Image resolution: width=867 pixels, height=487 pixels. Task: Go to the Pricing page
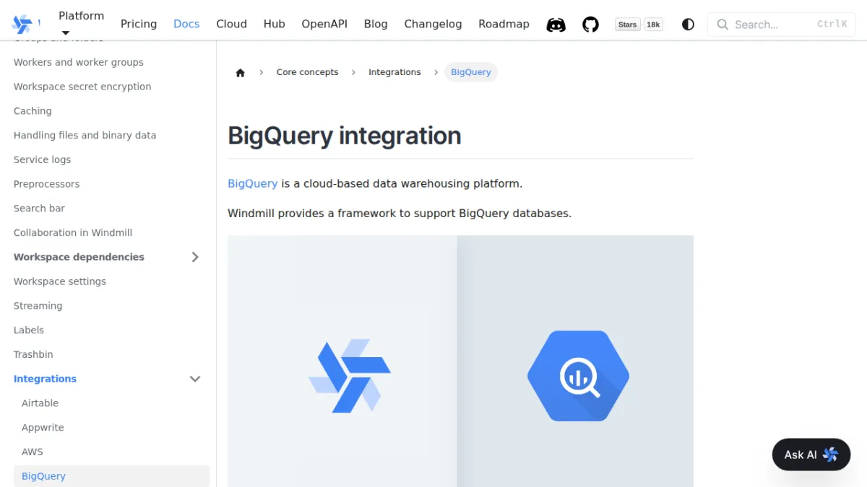click(139, 24)
